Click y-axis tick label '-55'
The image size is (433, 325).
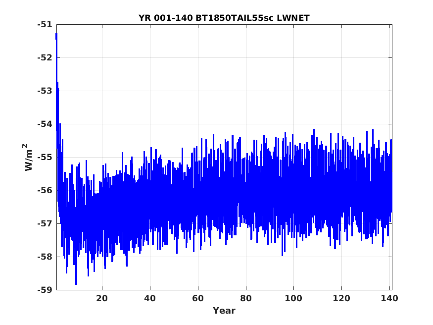(45, 157)
